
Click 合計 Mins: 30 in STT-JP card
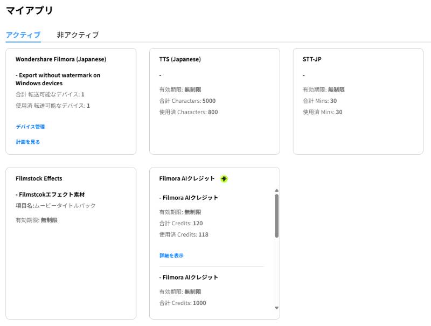pyautogui.click(x=319, y=101)
